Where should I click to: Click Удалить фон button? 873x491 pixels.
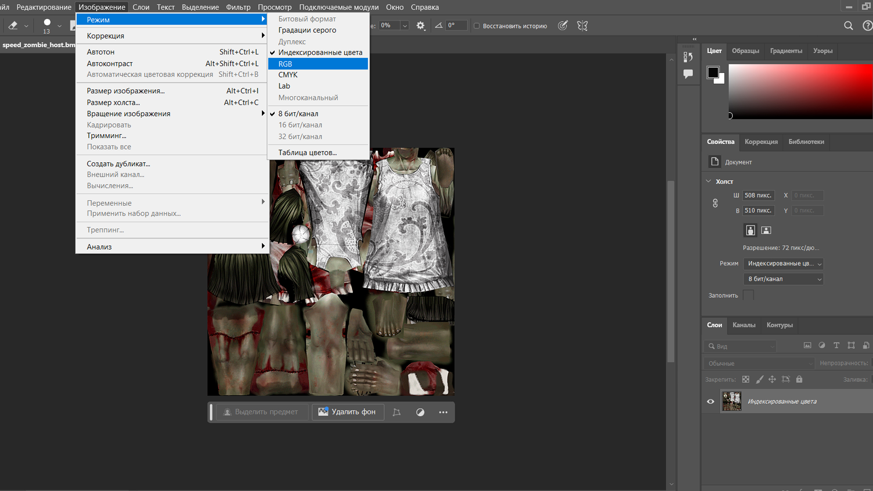tap(347, 412)
